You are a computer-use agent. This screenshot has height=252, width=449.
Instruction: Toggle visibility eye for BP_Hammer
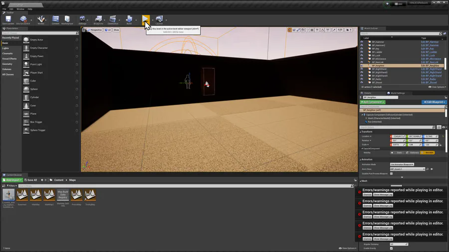[x=362, y=42]
